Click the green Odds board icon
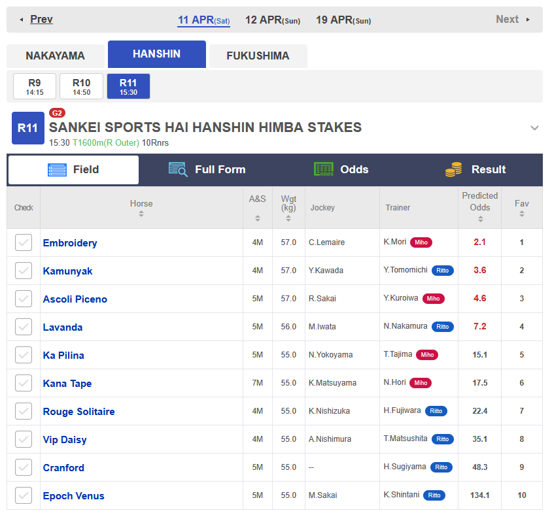 coord(324,169)
